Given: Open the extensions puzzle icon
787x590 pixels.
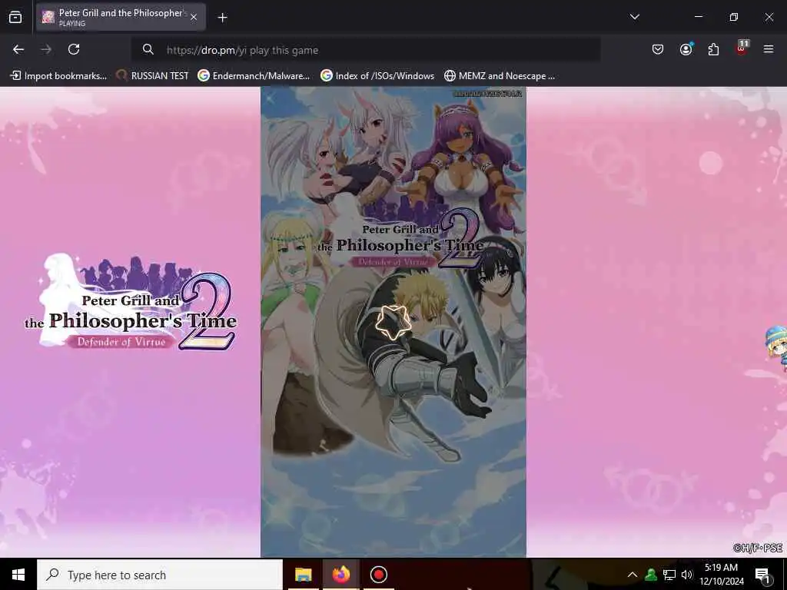Looking at the screenshot, I should pos(713,50).
